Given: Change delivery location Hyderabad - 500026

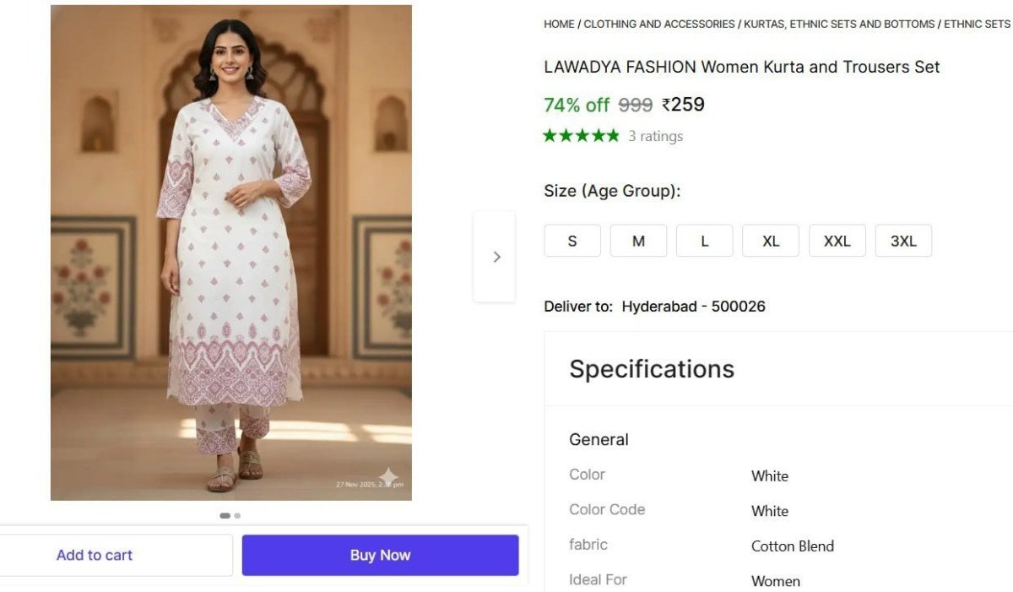Looking at the screenshot, I should click(x=693, y=307).
